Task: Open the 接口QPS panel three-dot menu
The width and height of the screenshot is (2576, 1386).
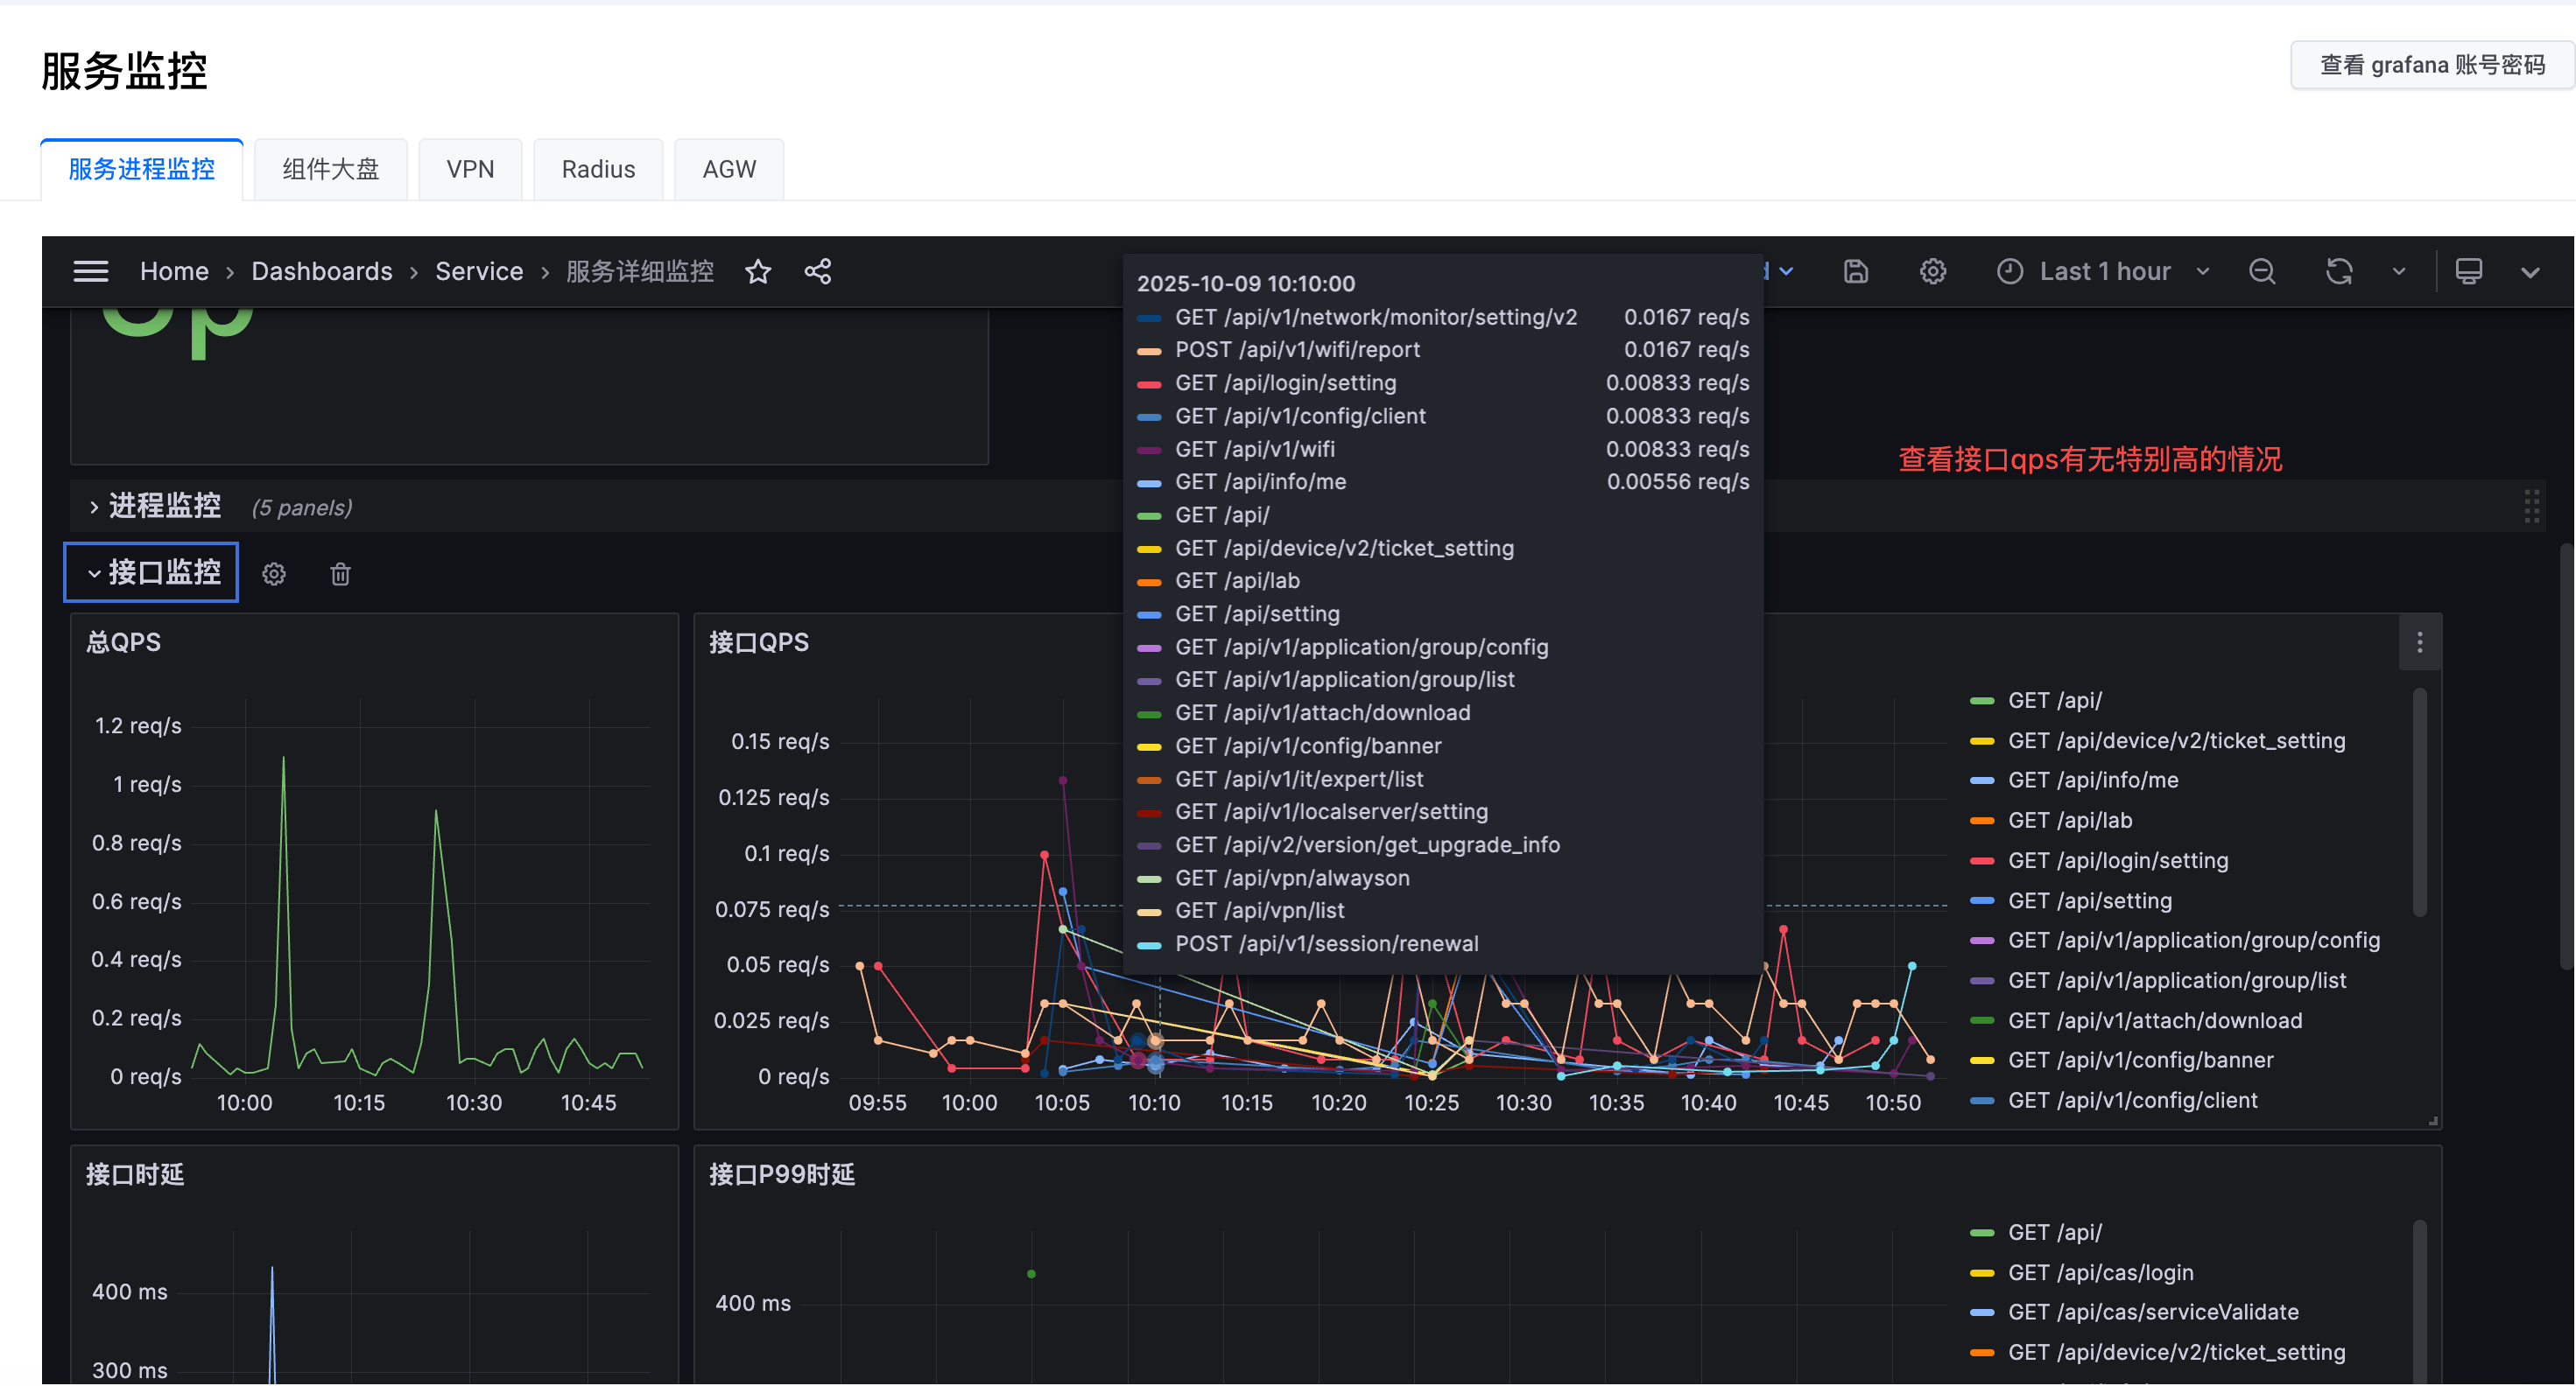Action: (x=2419, y=642)
